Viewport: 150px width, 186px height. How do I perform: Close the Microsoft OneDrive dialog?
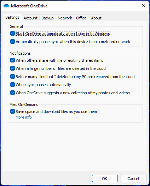144,6
